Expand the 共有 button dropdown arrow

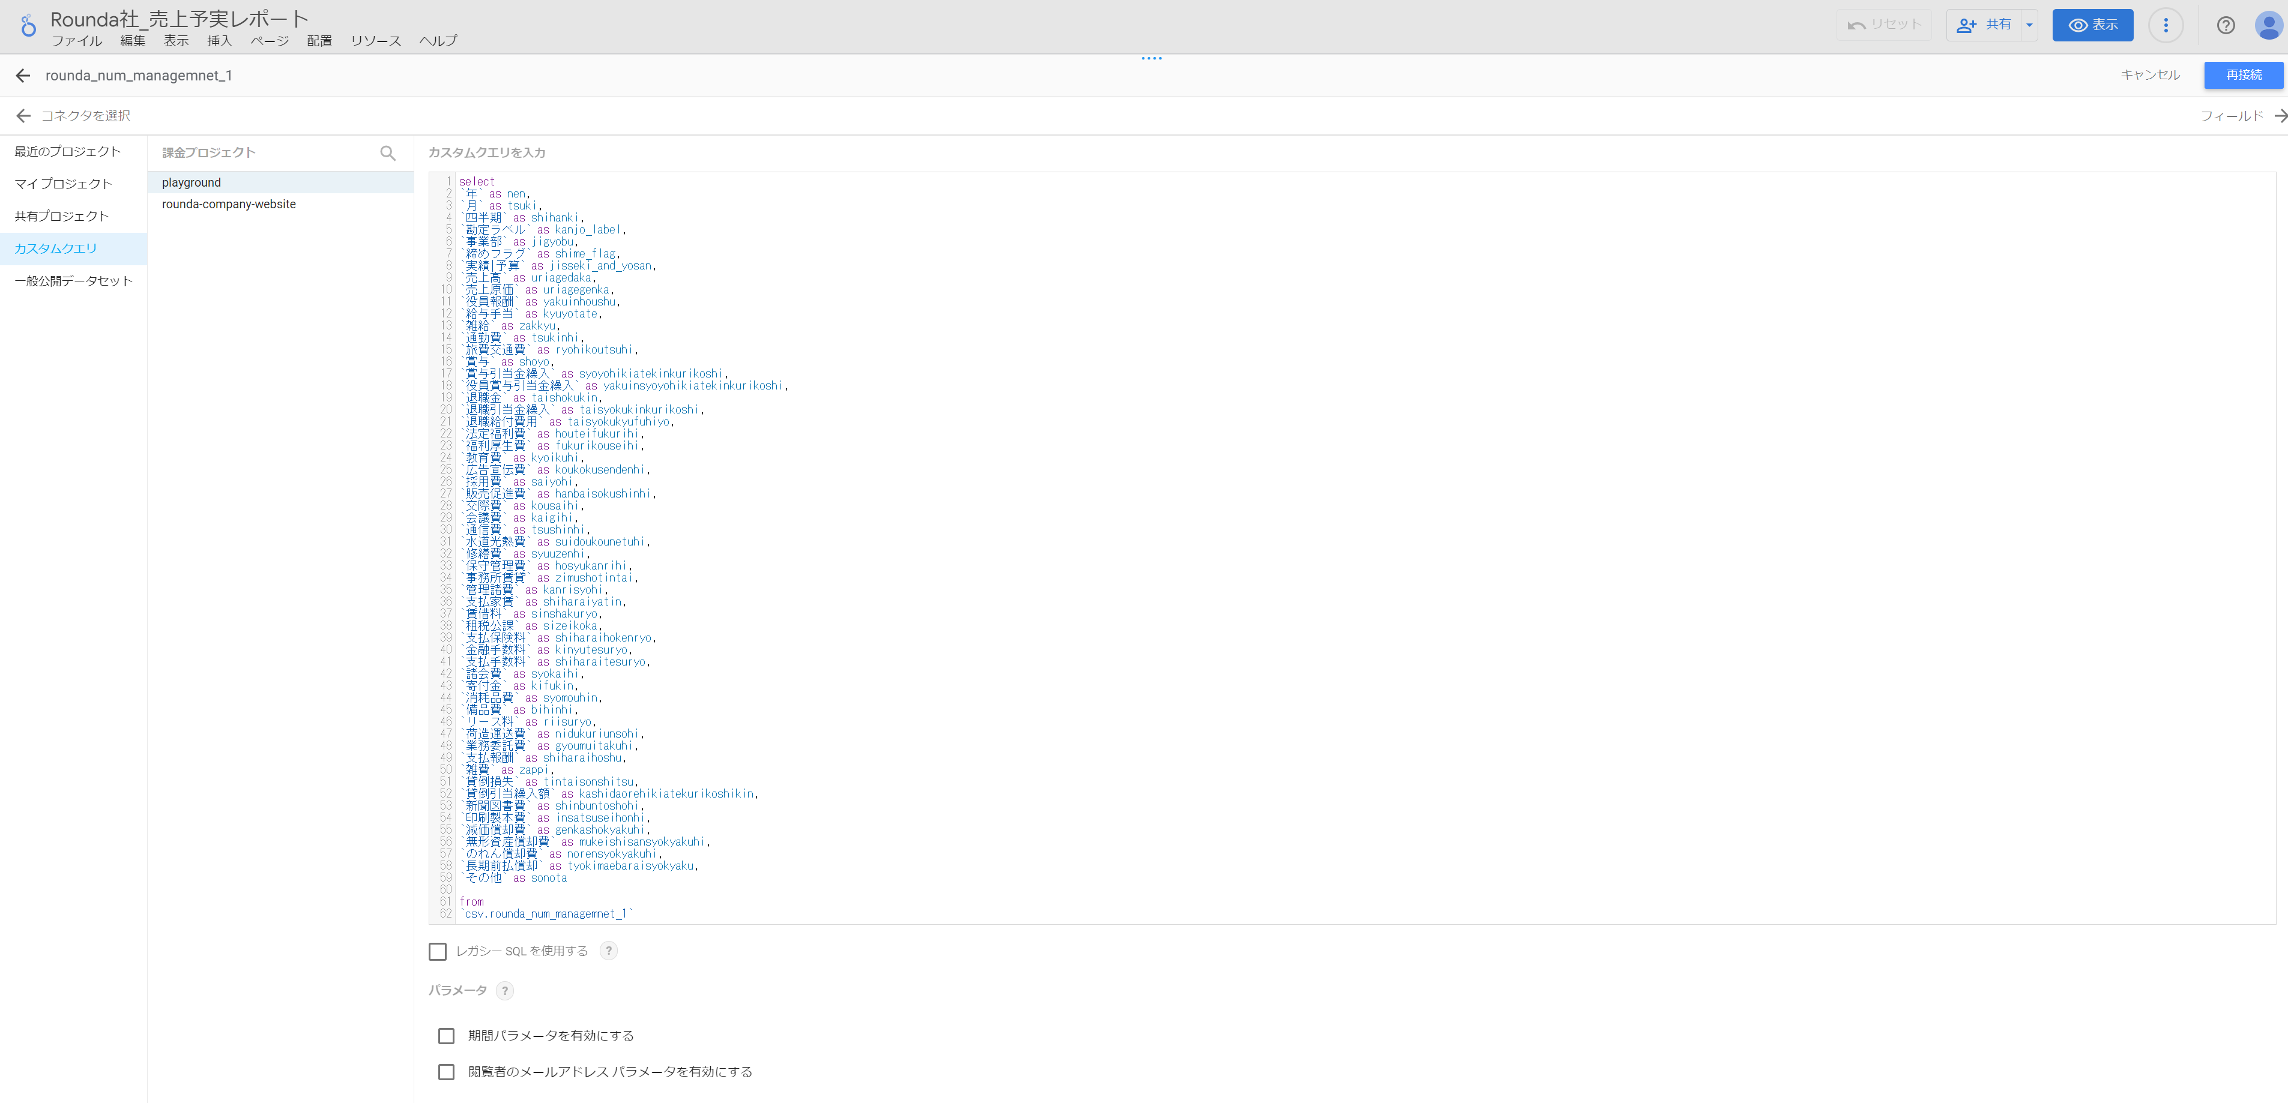[x=2029, y=25]
